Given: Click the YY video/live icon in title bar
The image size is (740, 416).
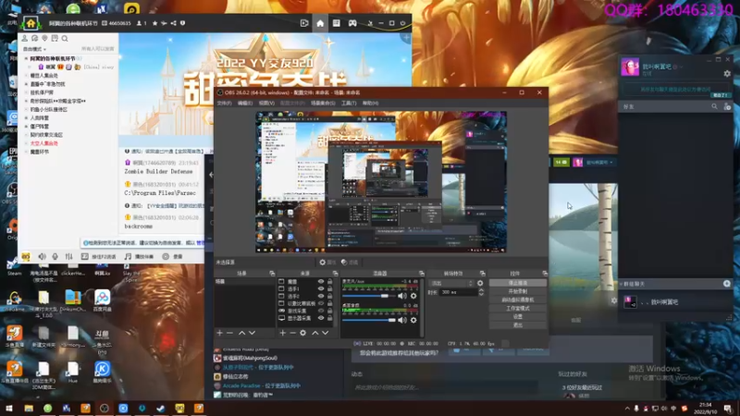Looking at the screenshot, I should pos(304,23).
